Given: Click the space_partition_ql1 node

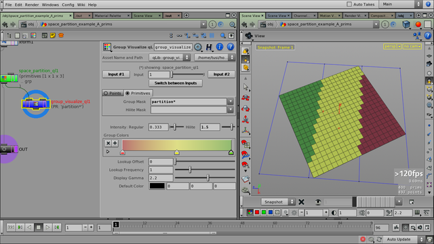Looking at the screenshot, I should (x=9, y=79).
